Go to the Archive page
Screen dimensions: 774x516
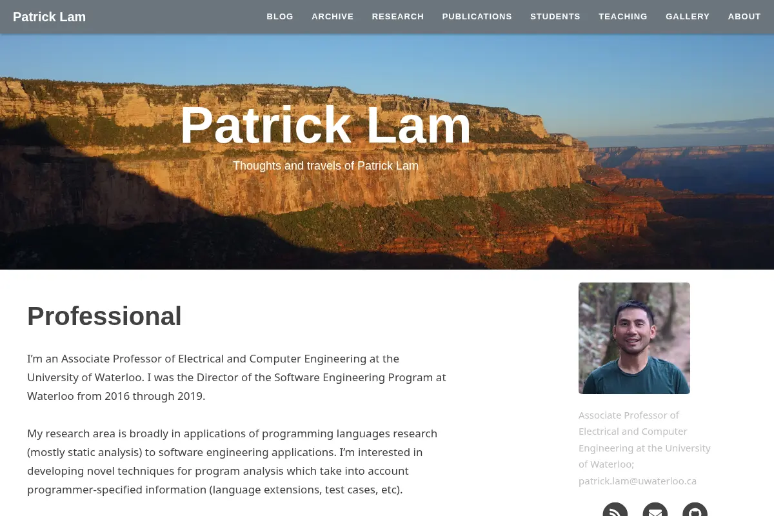point(333,17)
